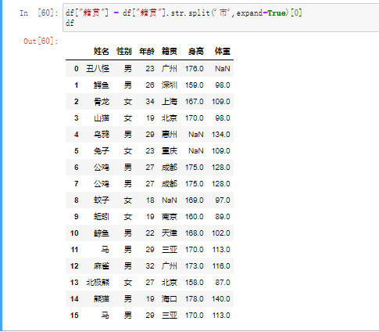Click the NaN weight in row 0

pyautogui.click(x=223, y=69)
